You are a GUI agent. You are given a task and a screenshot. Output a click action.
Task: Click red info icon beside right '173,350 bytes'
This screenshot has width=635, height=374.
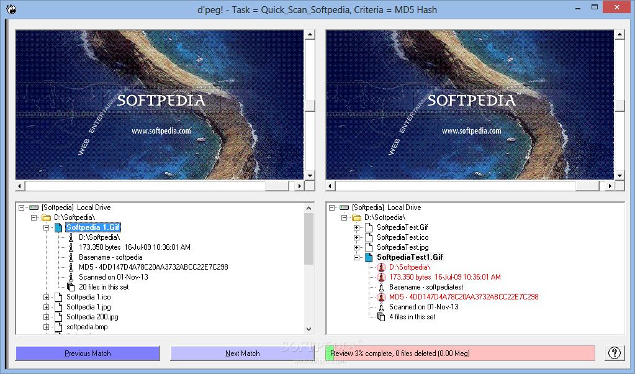click(x=381, y=277)
